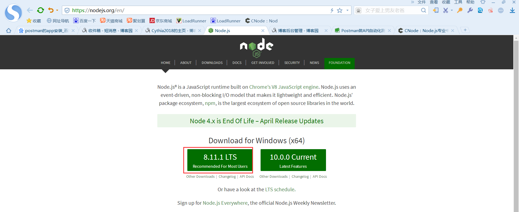Screen dimensions: 519x212
Task: Click the send to phone icon
Action: (435, 10)
